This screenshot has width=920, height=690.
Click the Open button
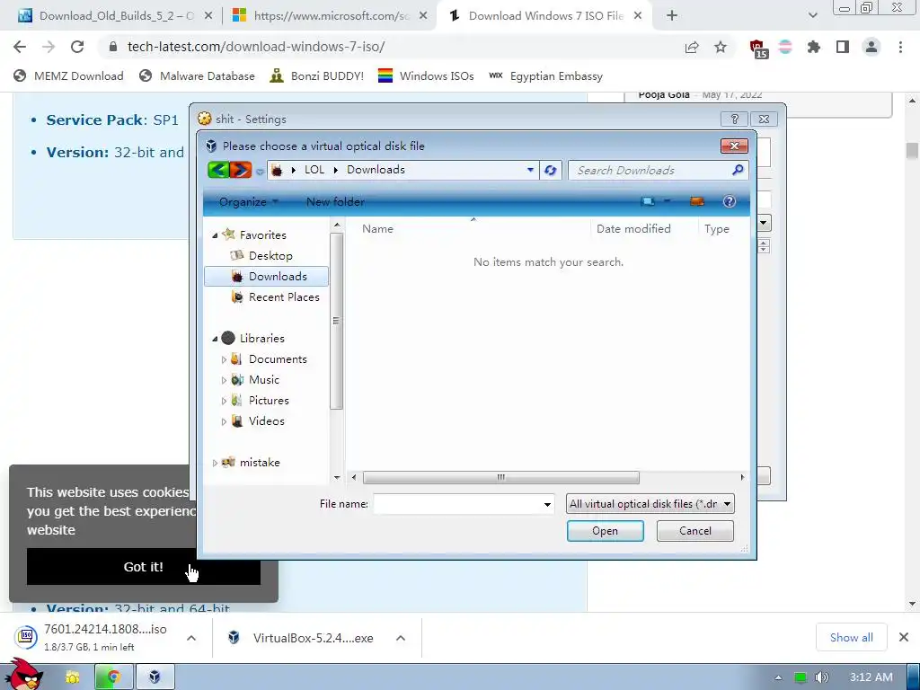tap(605, 531)
